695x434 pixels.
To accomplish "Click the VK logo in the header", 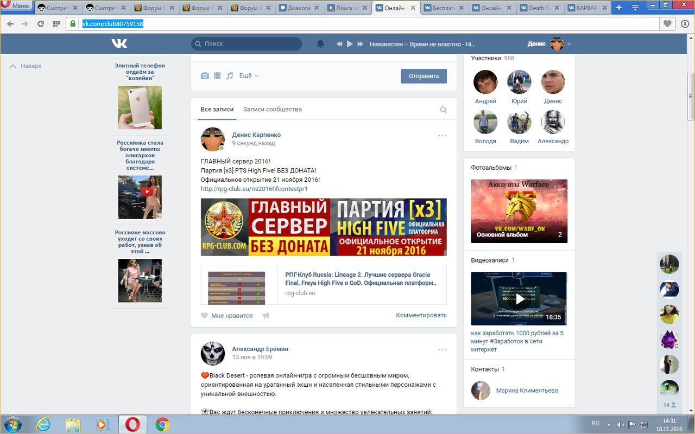I will coord(119,44).
